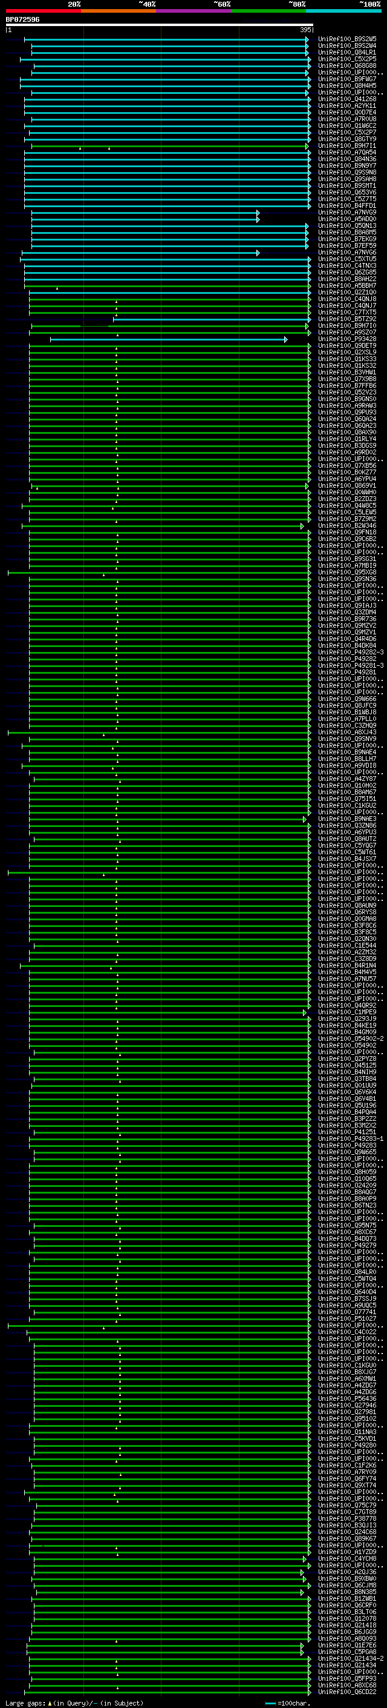Click hit label UniRef100_O41268
The image size is (387, 1708).
click(x=347, y=99)
